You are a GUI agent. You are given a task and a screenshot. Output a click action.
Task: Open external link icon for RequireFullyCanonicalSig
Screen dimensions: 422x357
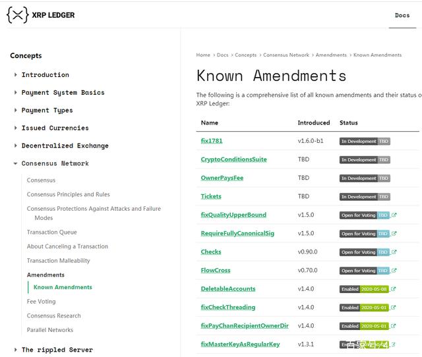394,234
